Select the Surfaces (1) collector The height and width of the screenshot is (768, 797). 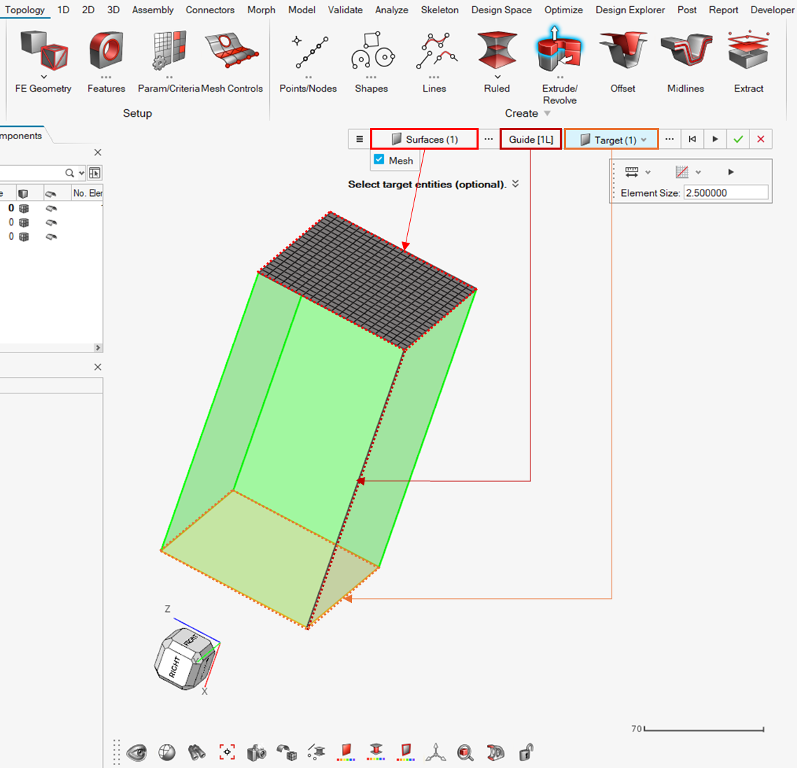[x=425, y=139]
